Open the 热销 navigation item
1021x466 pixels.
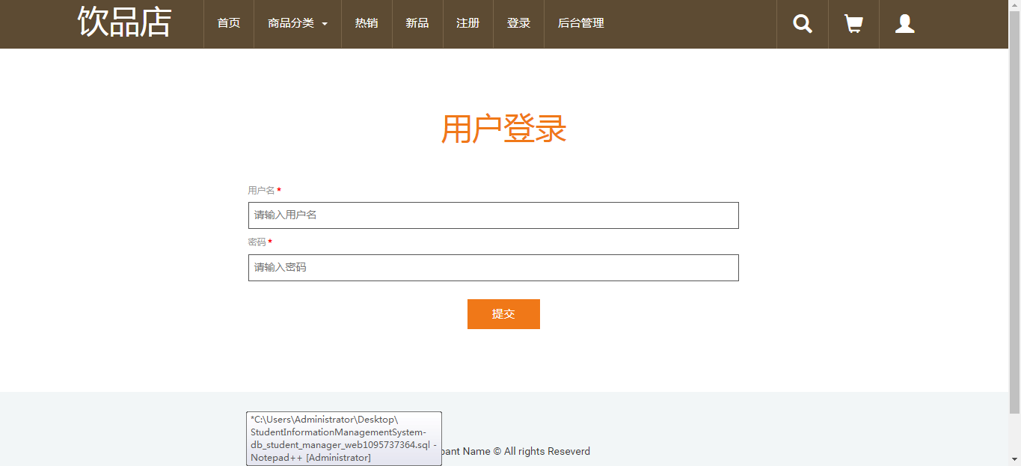(x=367, y=23)
